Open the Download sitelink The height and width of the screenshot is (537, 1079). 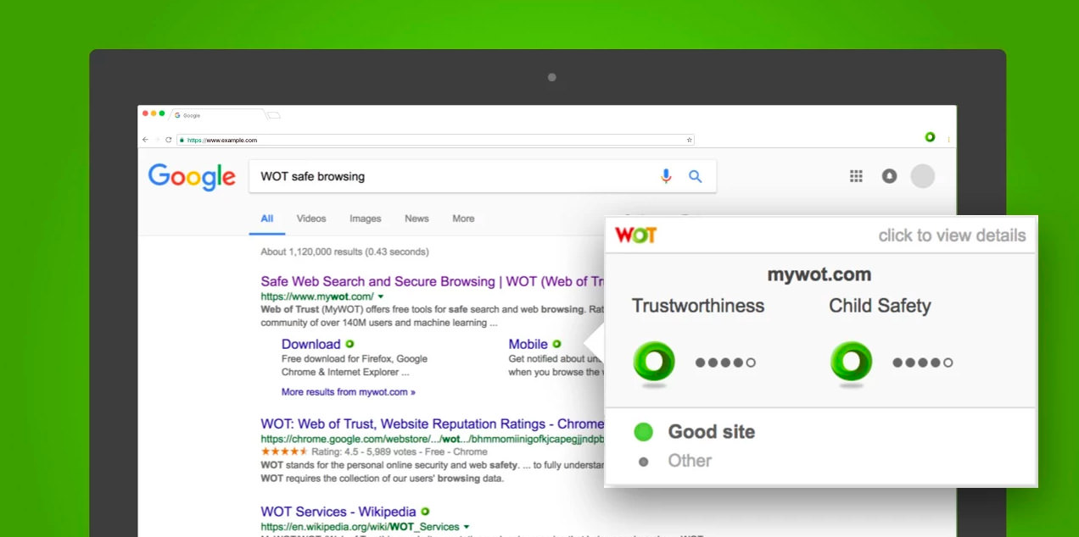[310, 344]
